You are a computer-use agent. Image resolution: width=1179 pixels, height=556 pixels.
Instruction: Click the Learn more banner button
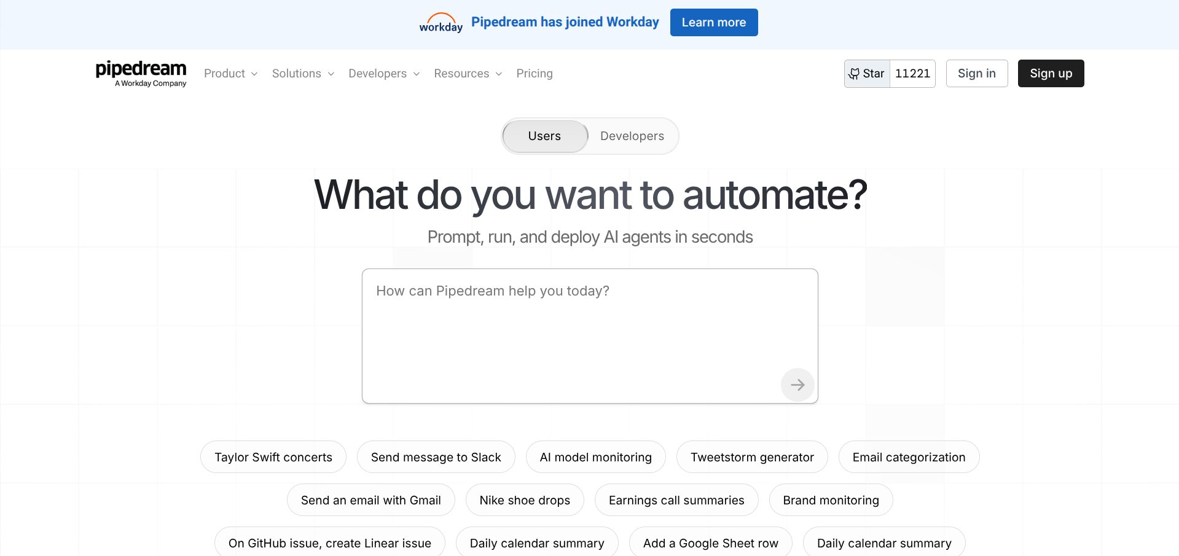click(713, 23)
